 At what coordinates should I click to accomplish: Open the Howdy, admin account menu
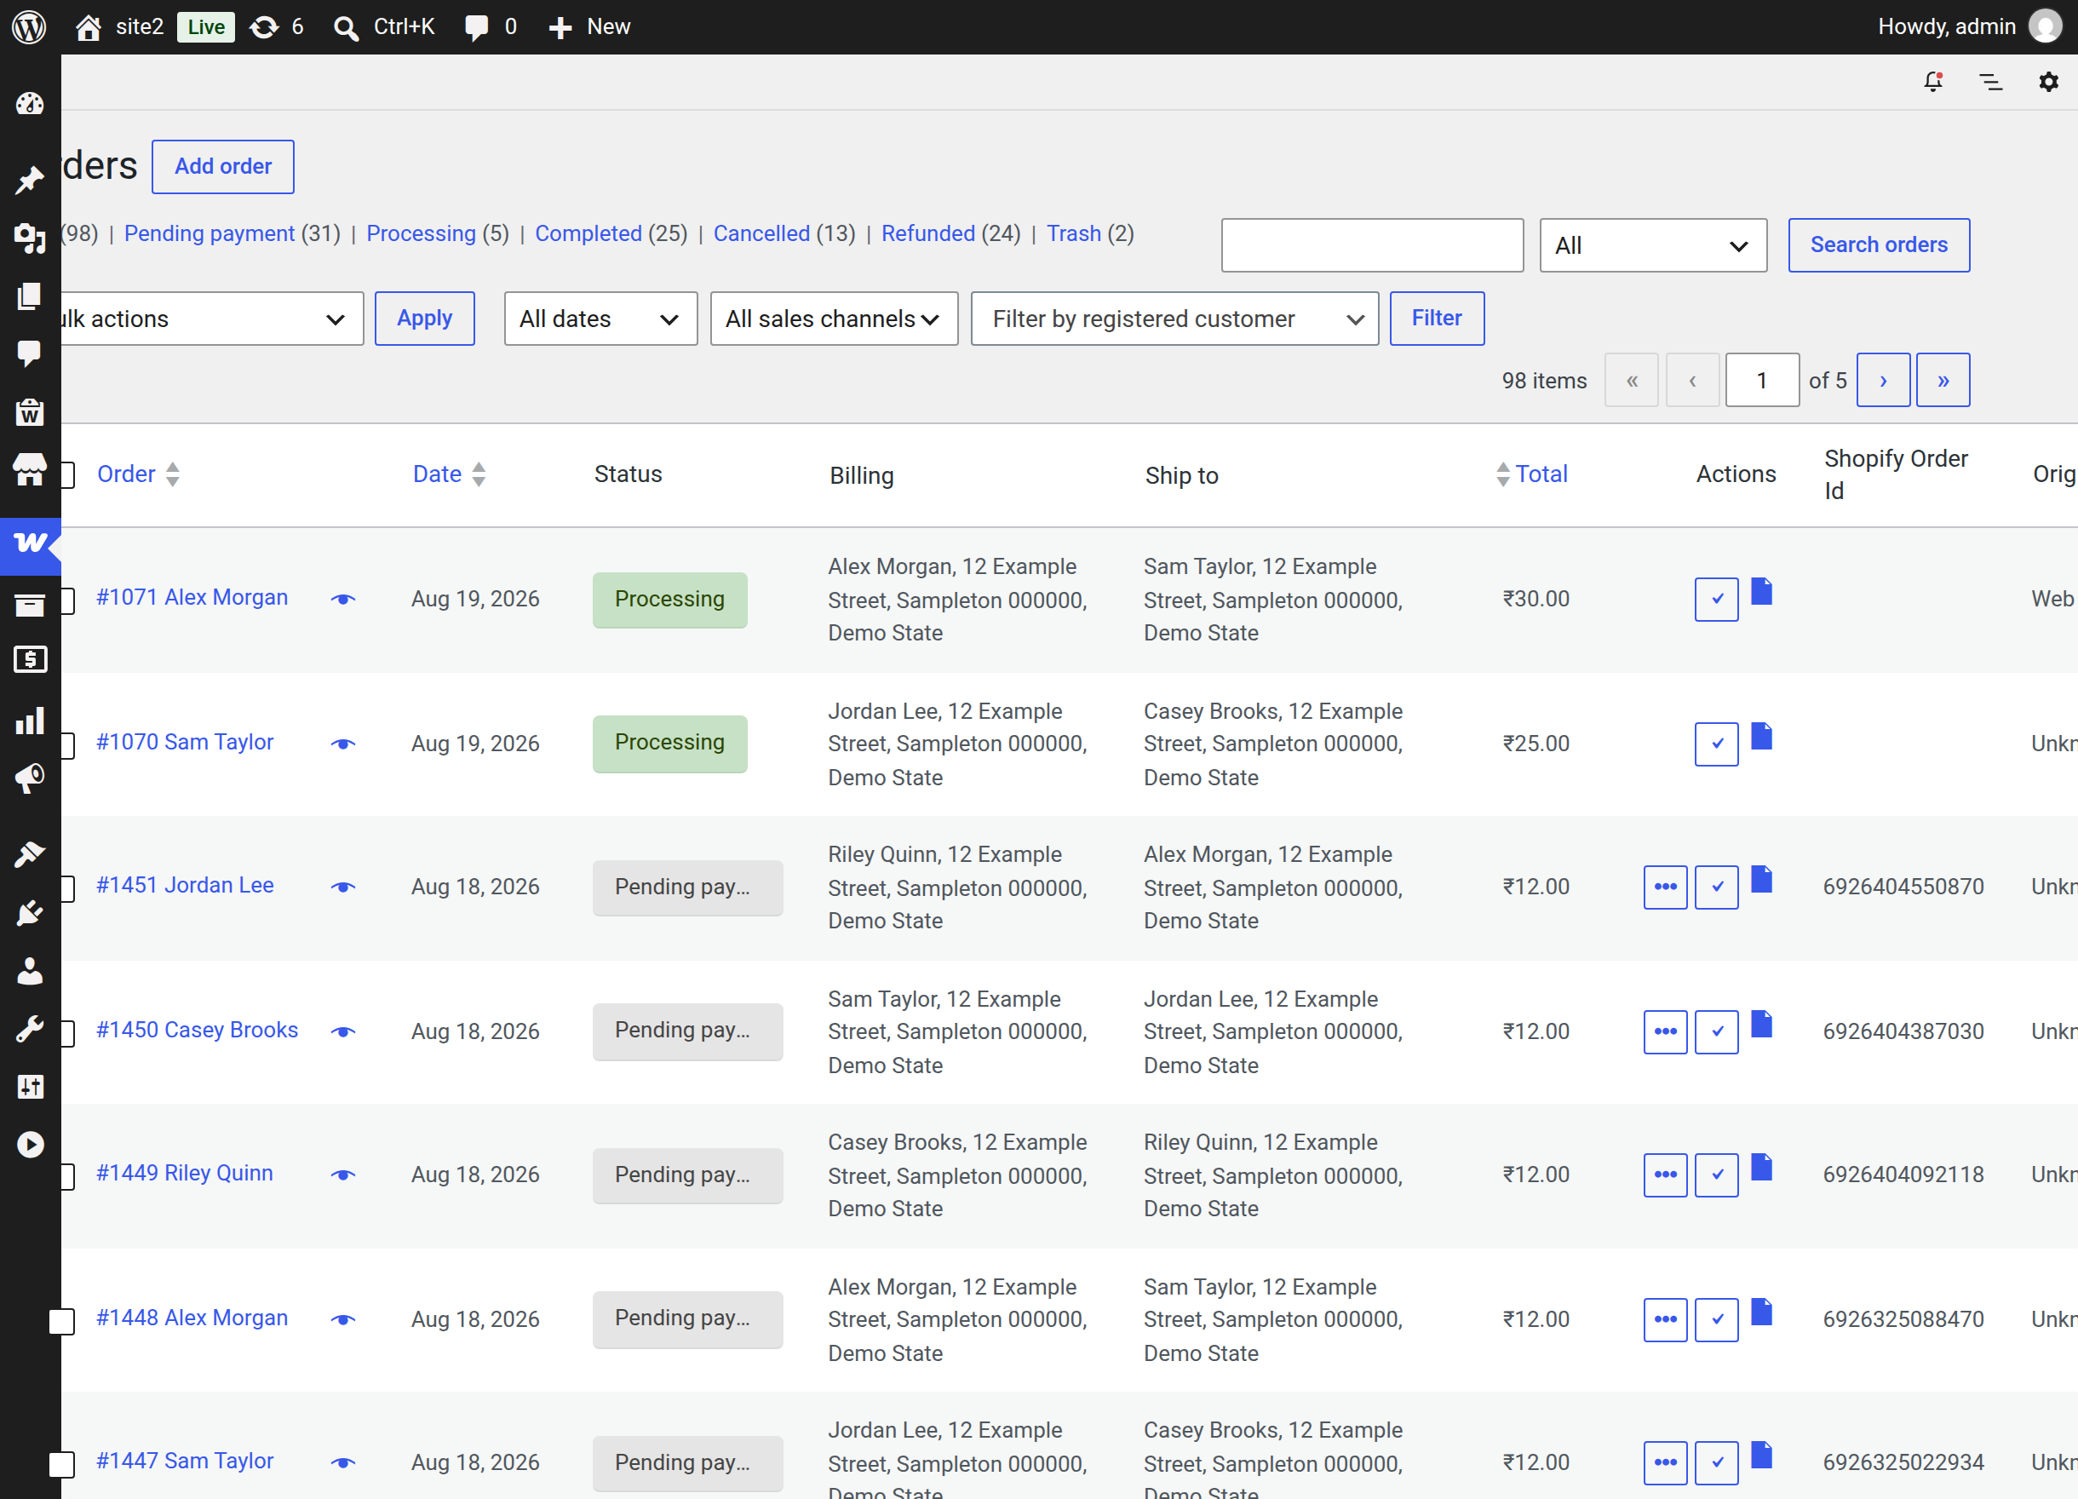(x=1968, y=26)
